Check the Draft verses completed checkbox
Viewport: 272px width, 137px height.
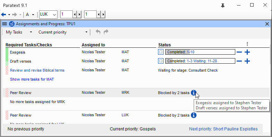(161, 61)
